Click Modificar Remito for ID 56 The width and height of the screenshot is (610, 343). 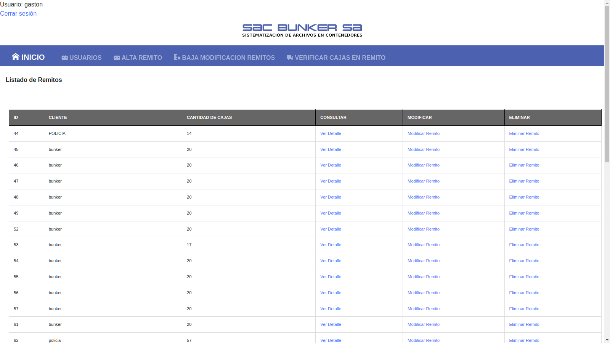[423, 293]
